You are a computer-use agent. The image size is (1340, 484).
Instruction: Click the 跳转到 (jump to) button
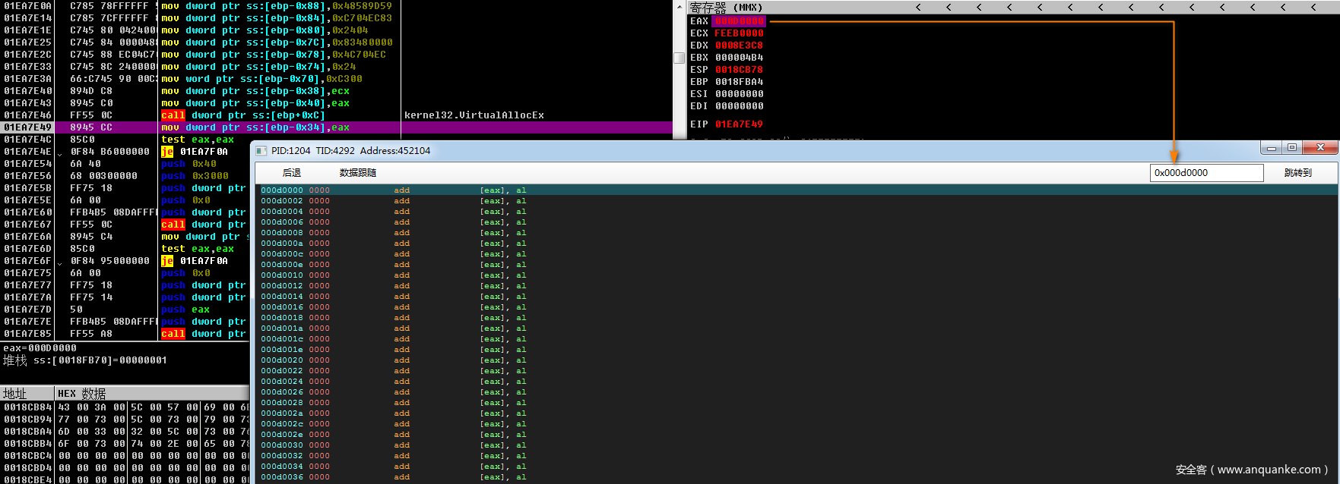[1297, 173]
